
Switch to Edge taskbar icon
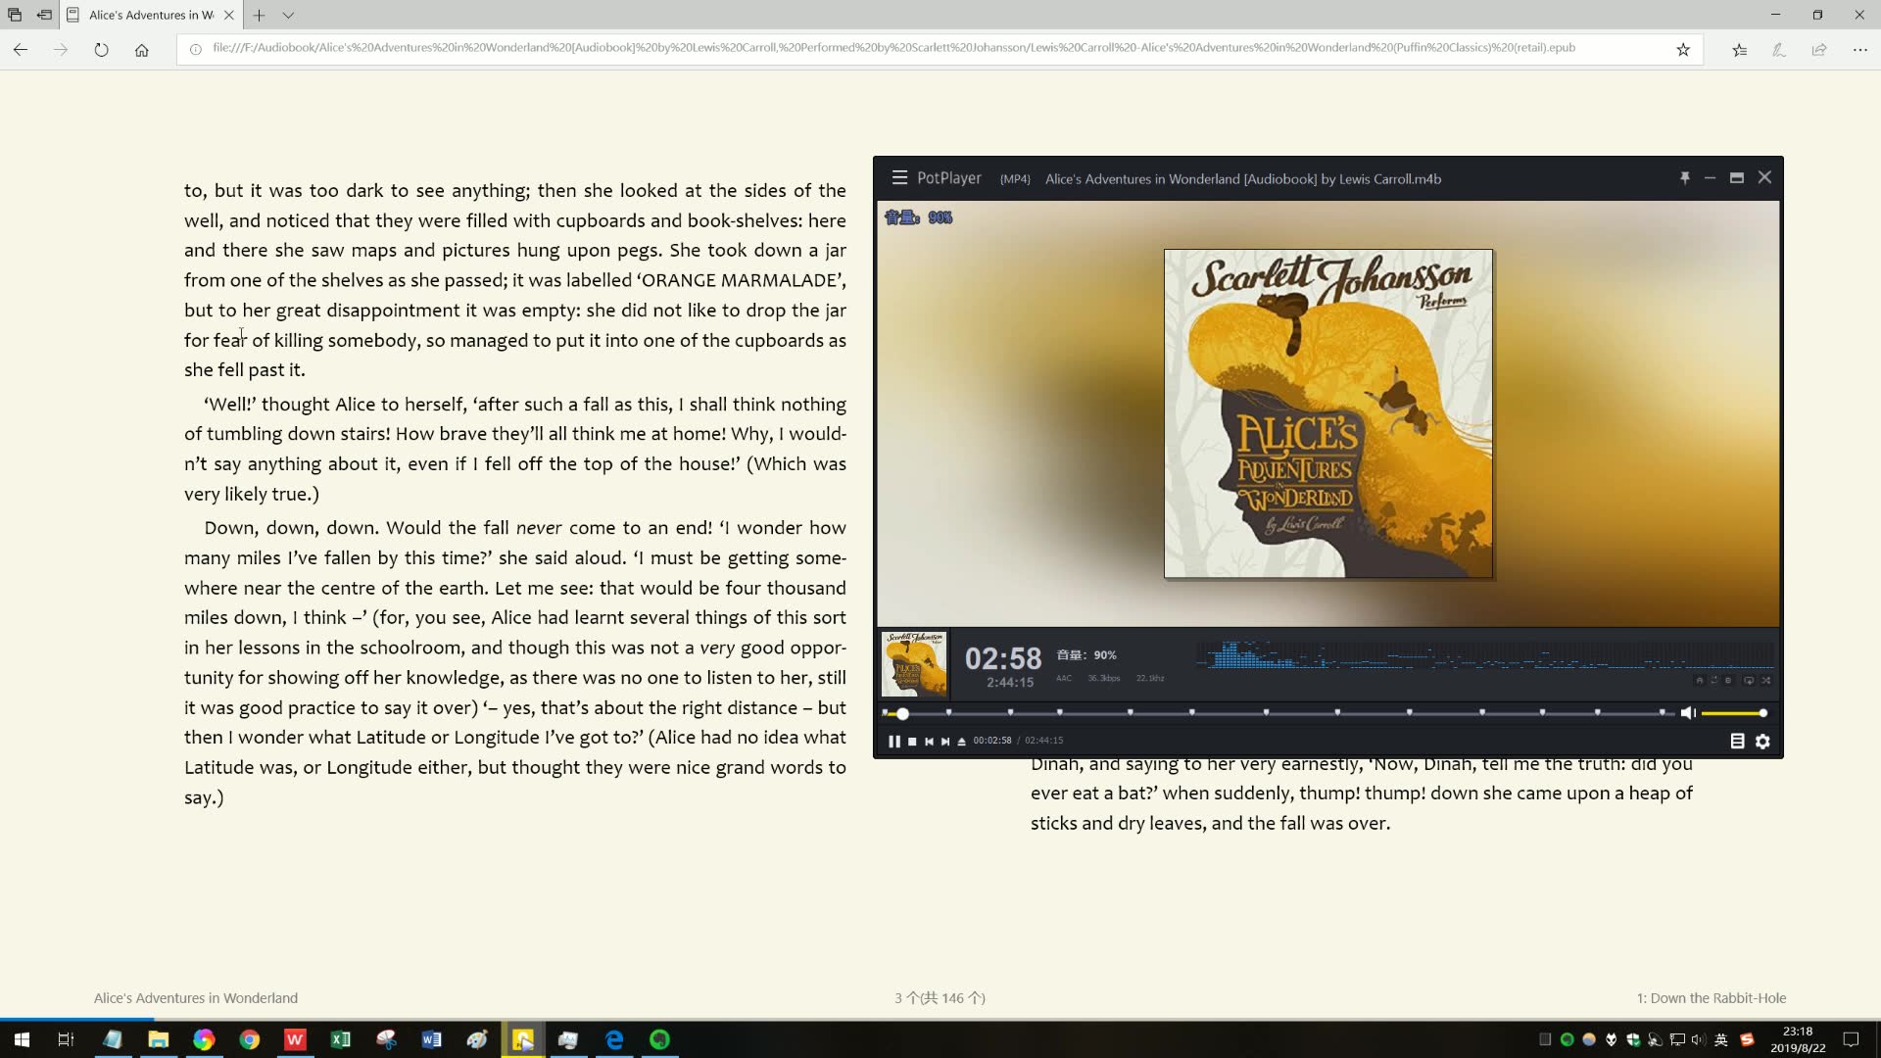coord(614,1039)
